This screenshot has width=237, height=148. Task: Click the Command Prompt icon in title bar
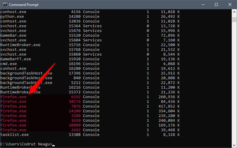click(5, 5)
